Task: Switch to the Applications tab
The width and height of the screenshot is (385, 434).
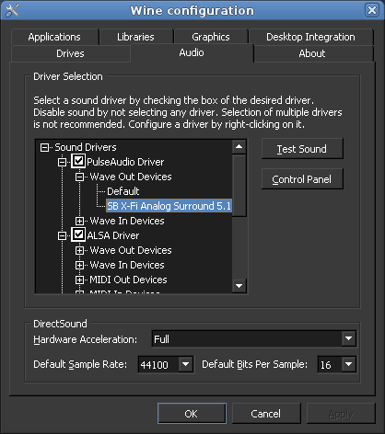Action: coord(54,37)
